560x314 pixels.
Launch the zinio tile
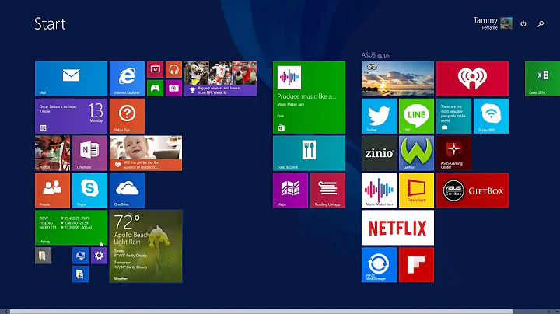(380, 153)
